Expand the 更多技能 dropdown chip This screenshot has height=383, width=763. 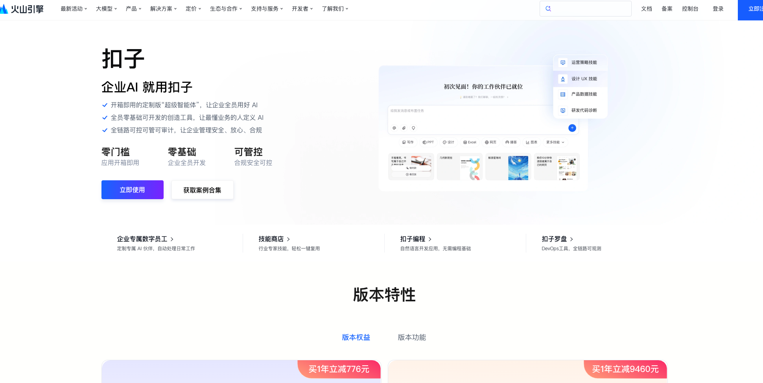pyautogui.click(x=555, y=142)
